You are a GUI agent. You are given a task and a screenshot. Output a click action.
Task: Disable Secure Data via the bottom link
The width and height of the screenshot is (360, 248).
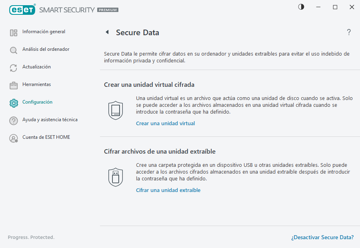[322, 237]
